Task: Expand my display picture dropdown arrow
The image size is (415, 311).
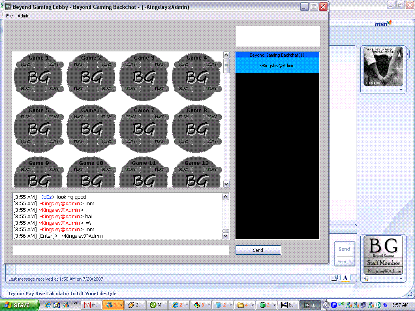Action: click(401, 279)
